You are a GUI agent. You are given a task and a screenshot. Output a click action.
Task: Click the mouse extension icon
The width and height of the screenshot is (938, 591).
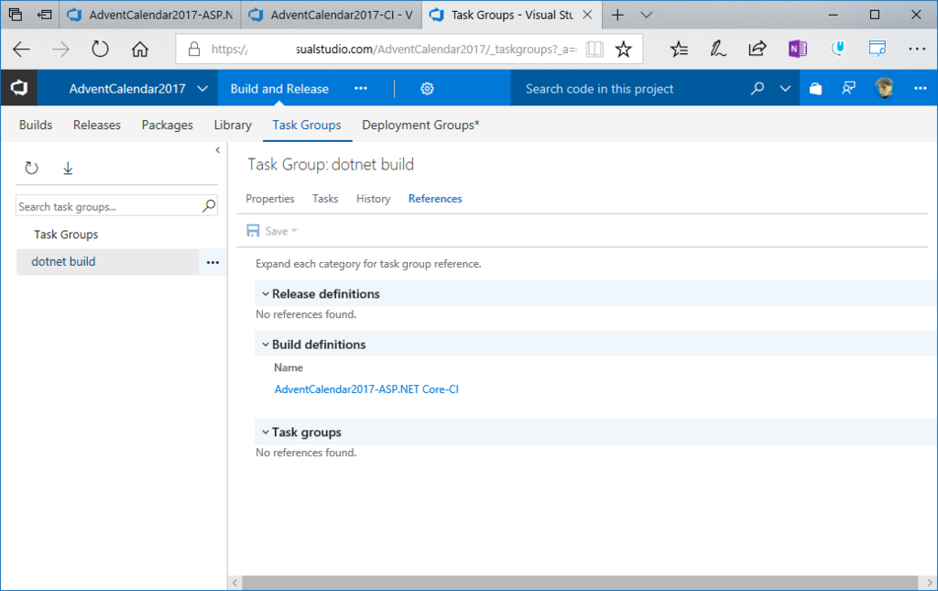(838, 49)
